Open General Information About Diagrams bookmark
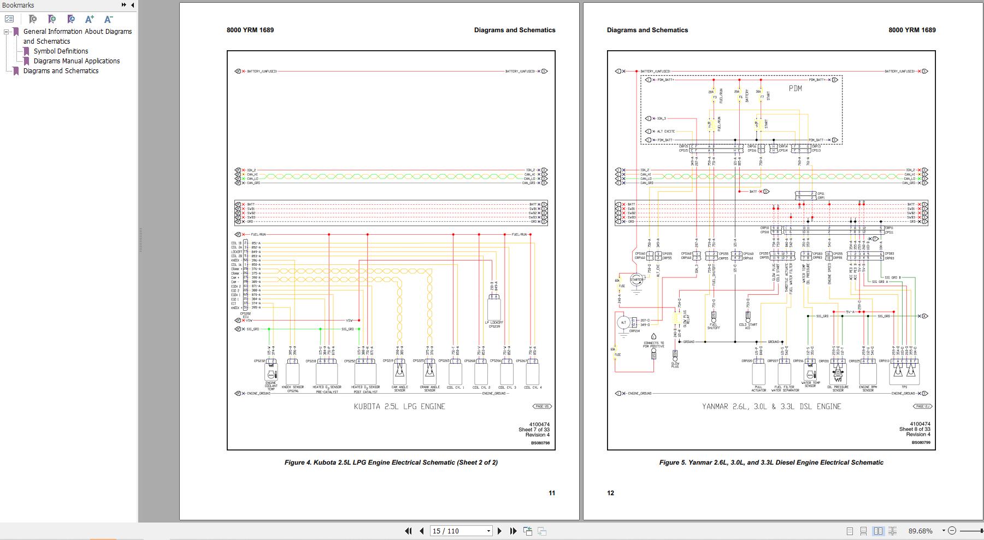The width and height of the screenshot is (984, 540). [x=78, y=36]
